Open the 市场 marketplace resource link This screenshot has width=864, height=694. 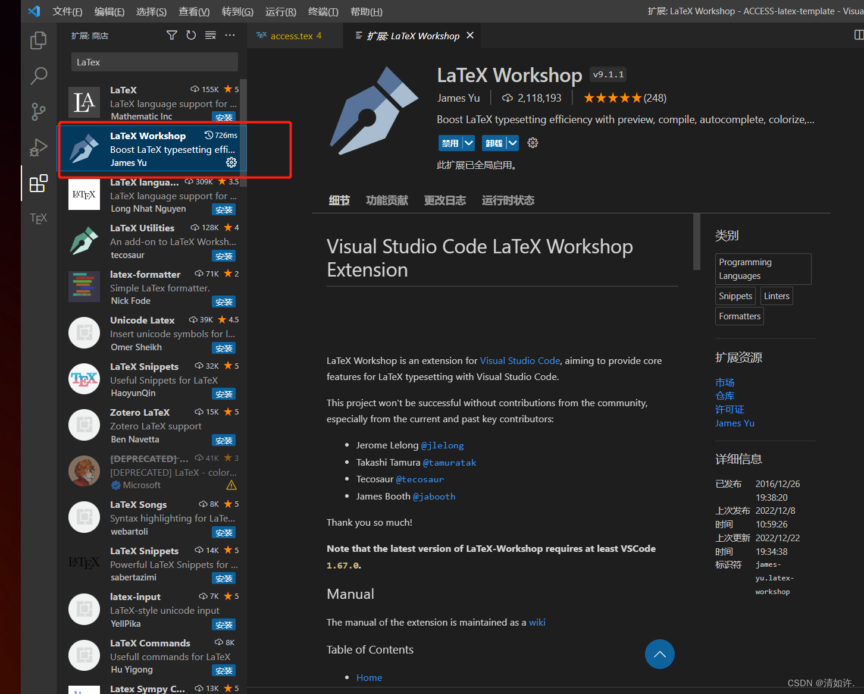(725, 382)
